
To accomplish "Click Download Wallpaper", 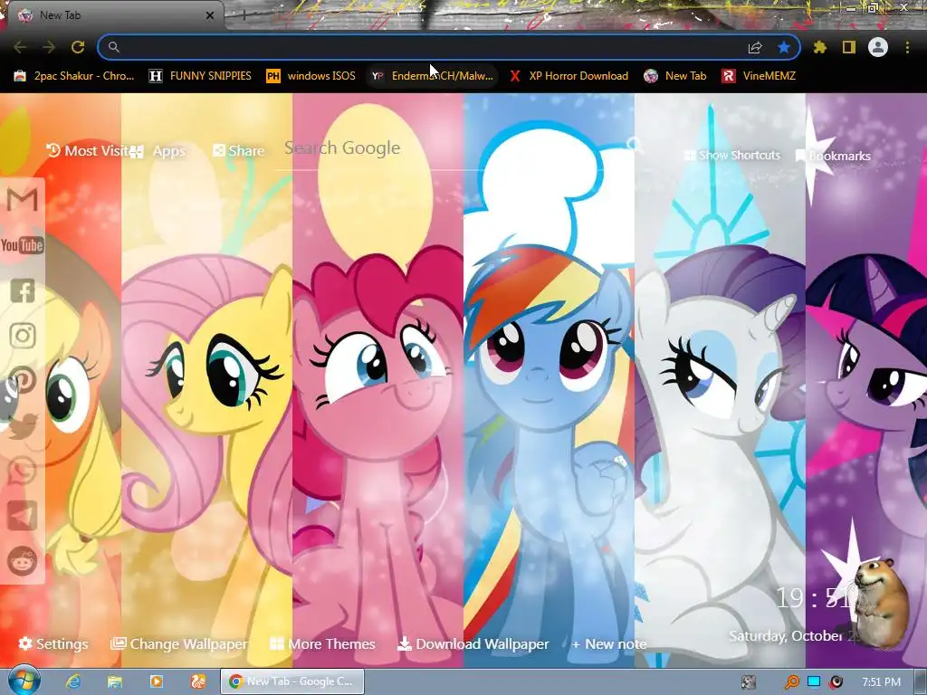I will coord(473,643).
